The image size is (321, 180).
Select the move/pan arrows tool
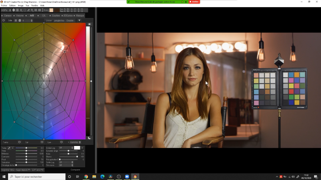pos(14,10)
